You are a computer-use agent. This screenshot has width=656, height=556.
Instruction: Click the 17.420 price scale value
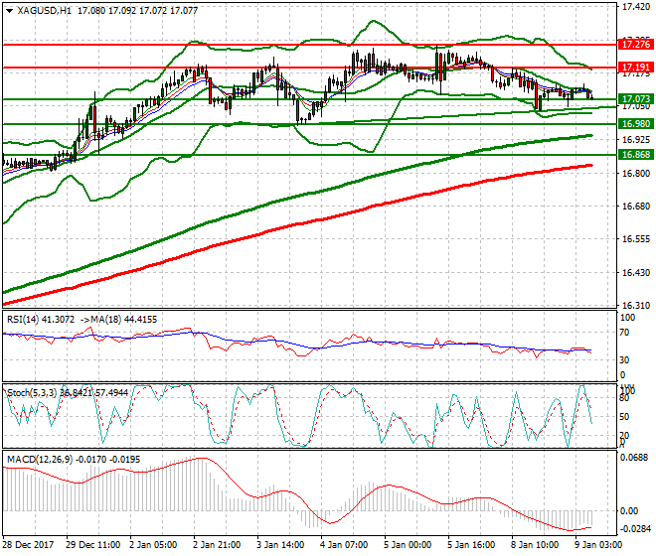(x=636, y=7)
